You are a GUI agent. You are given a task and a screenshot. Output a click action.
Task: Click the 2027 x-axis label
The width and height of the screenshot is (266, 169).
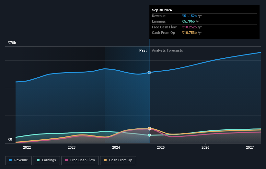tap(250, 147)
